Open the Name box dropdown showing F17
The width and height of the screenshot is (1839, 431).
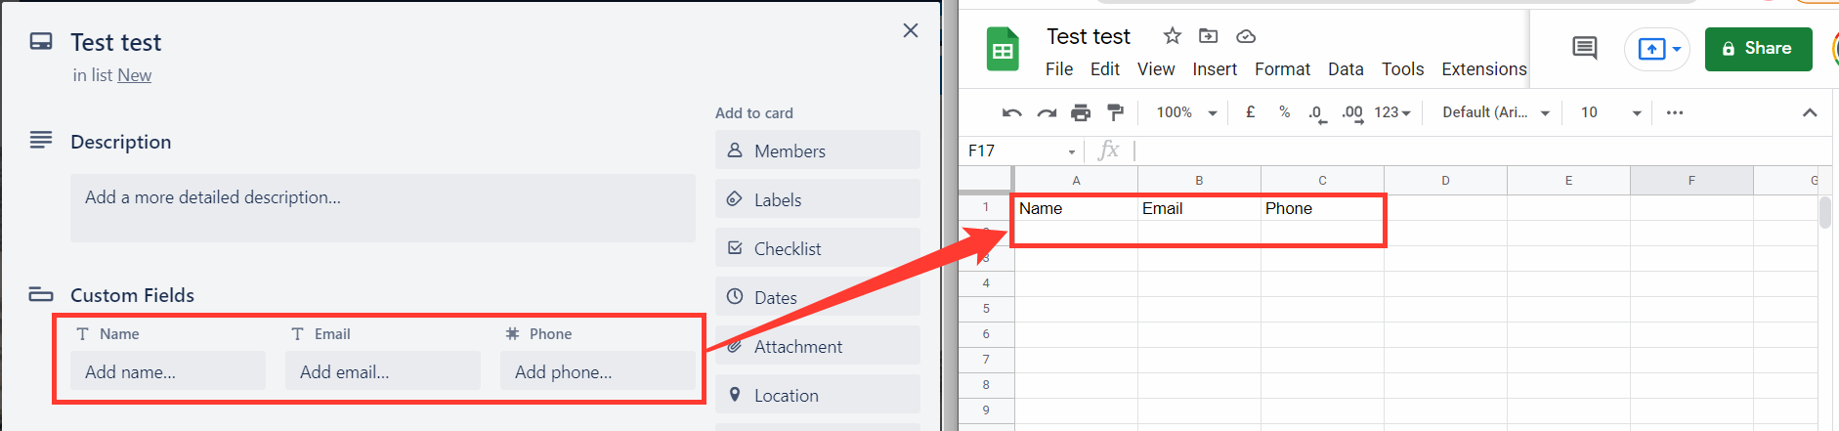[x=1071, y=151]
